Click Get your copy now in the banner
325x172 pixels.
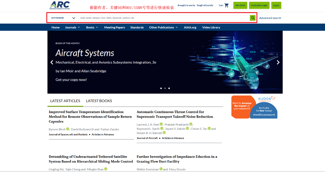click(x=71, y=80)
